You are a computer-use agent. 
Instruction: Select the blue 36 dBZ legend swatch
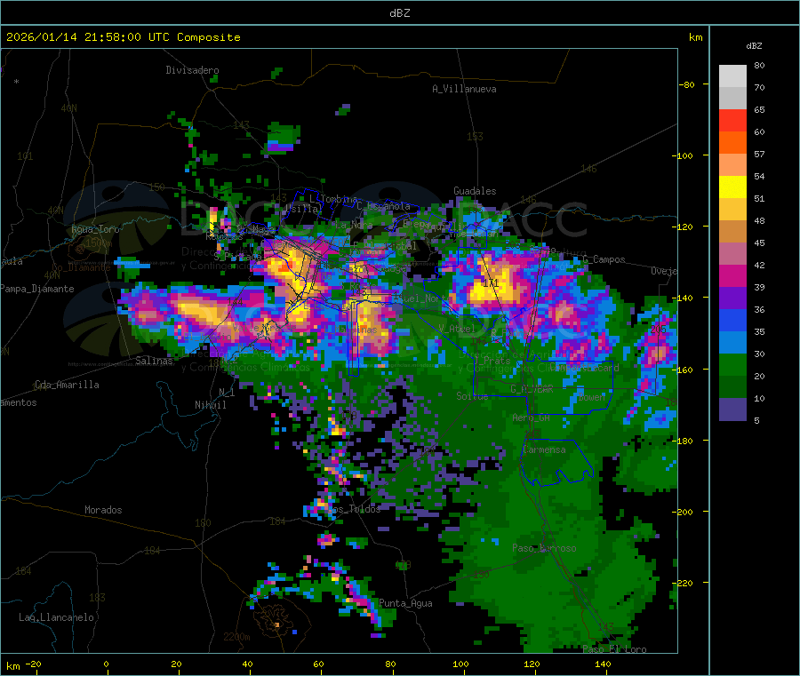pos(732,320)
